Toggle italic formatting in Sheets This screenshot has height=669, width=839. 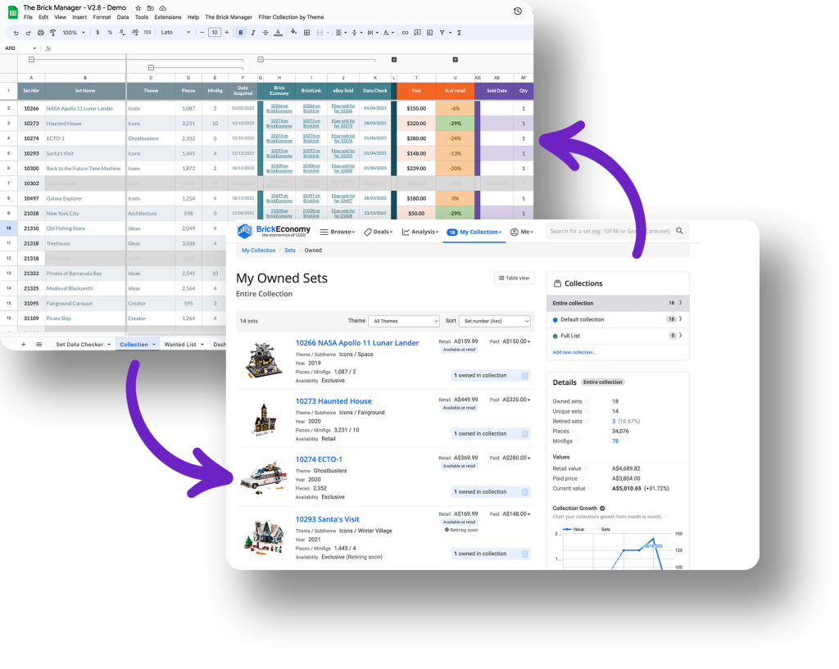pyautogui.click(x=253, y=33)
